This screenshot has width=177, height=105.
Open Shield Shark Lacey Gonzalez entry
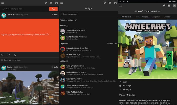pyautogui.click(x=88, y=87)
